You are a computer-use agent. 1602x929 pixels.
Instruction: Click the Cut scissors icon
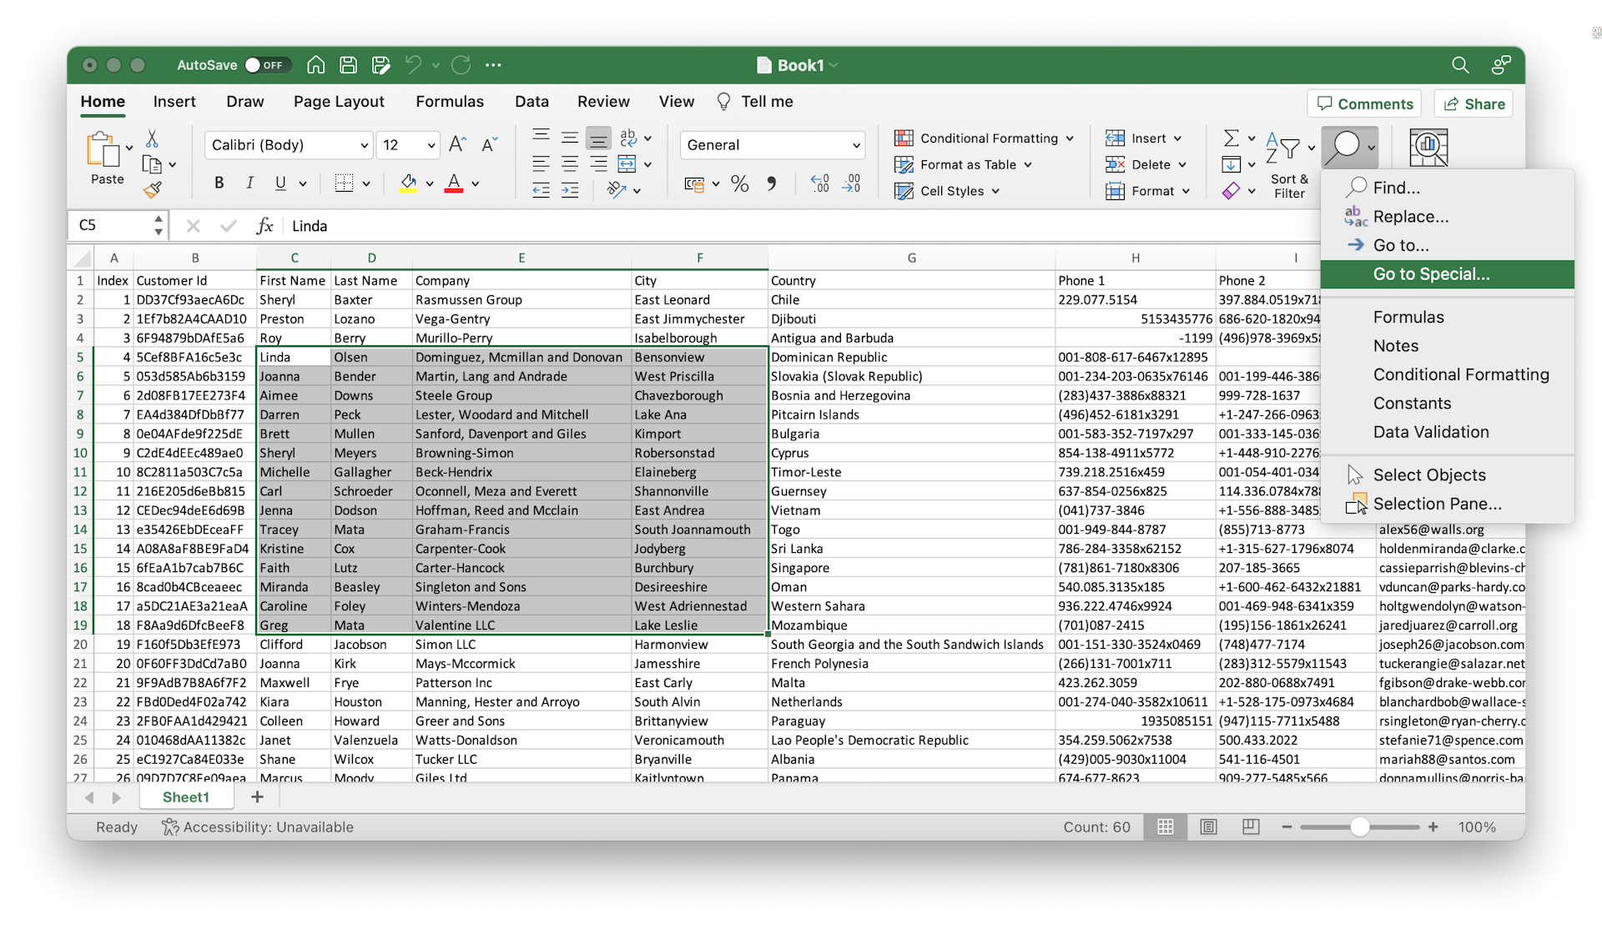click(x=152, y=138)
